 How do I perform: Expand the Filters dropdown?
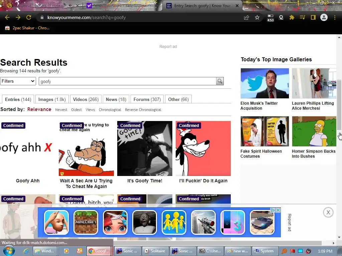coord(18,81)
